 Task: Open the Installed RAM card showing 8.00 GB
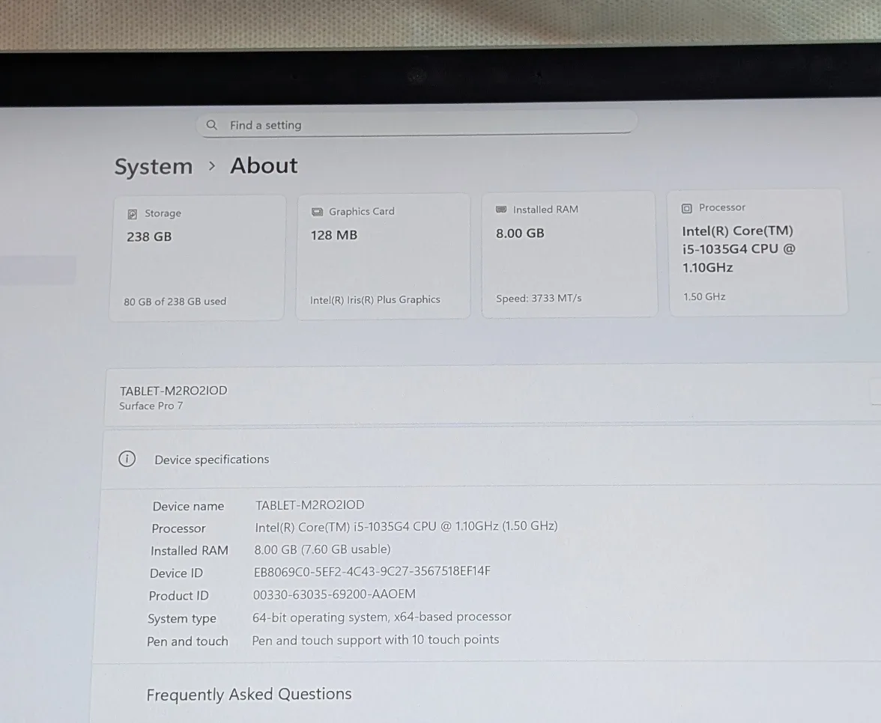[x=569, y=254]
